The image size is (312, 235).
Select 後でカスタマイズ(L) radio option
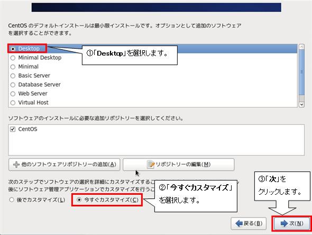[12, 200]
